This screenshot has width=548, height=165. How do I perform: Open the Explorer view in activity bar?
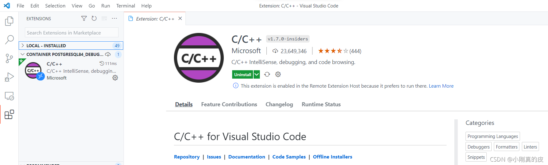[9, 21]
